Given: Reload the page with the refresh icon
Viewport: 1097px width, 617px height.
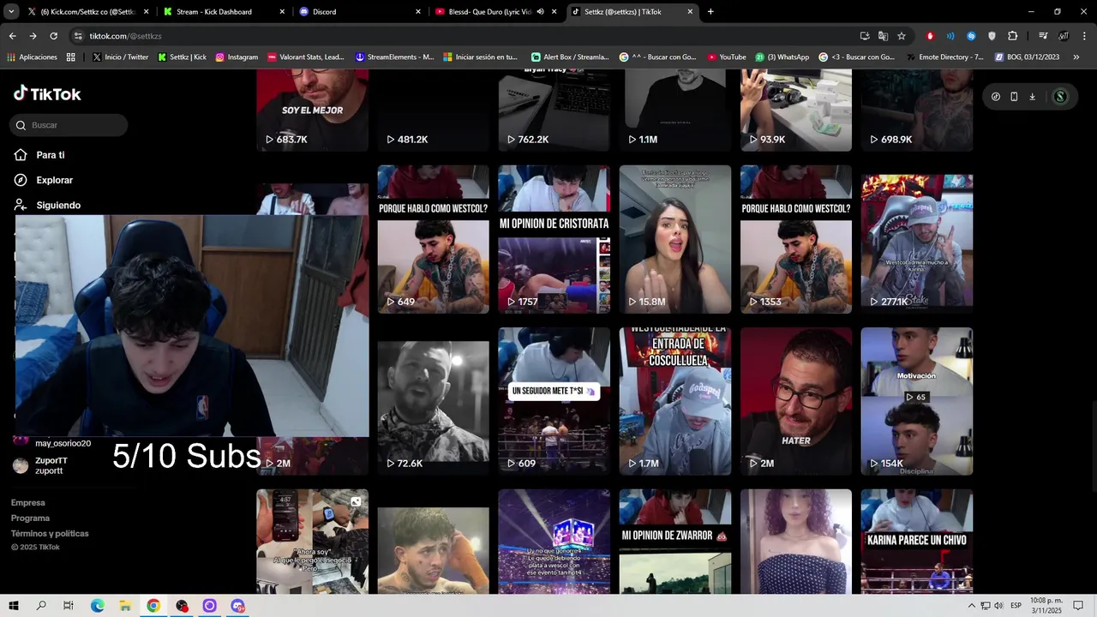Looking at the screenshot, I should tap(53, 36).
